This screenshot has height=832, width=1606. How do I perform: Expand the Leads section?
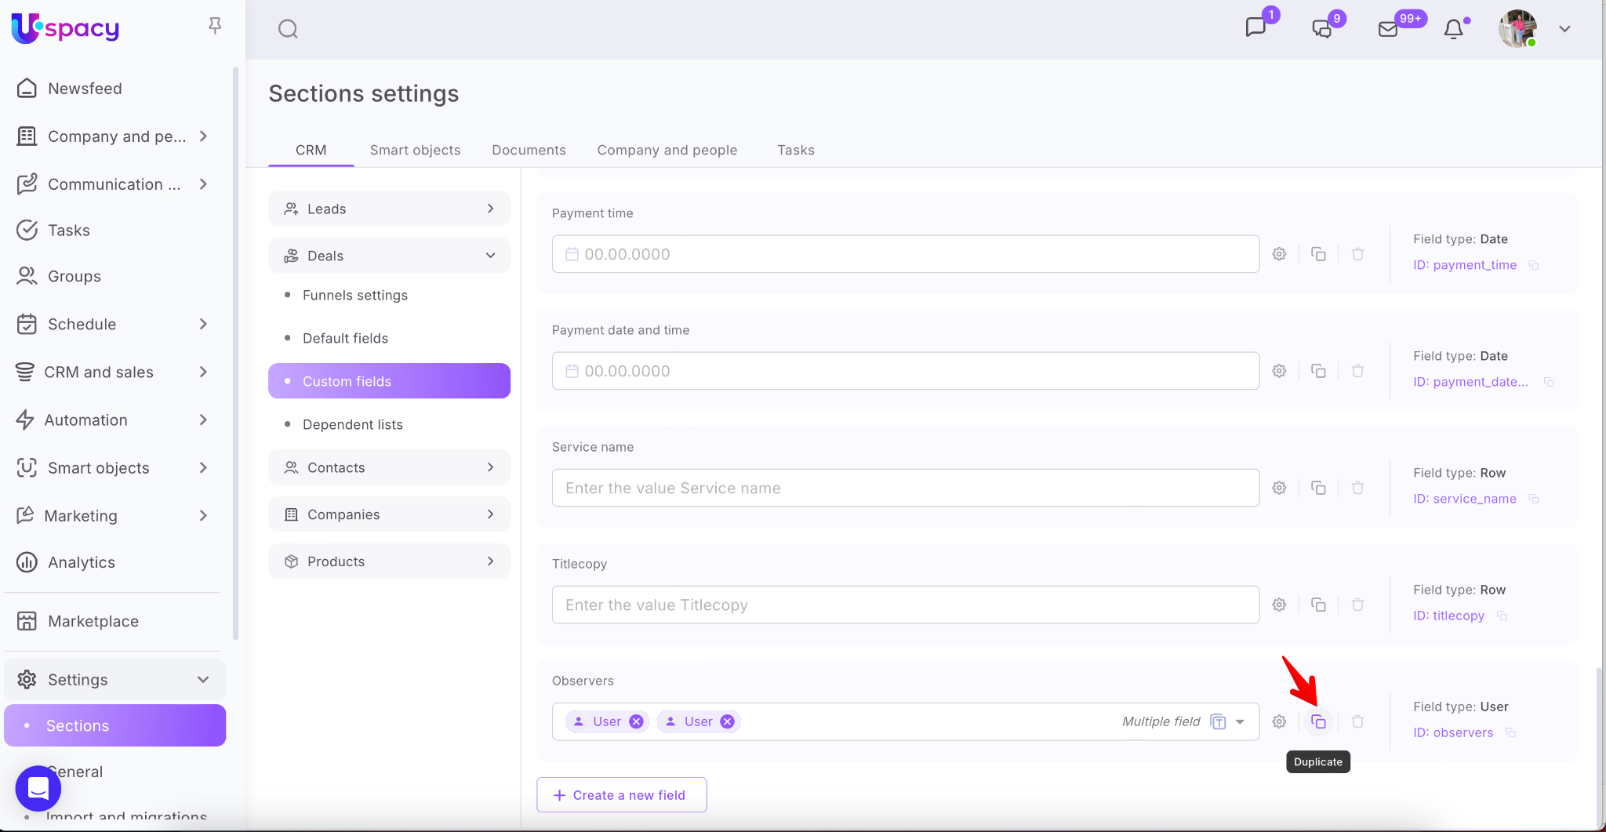[490, 209]
